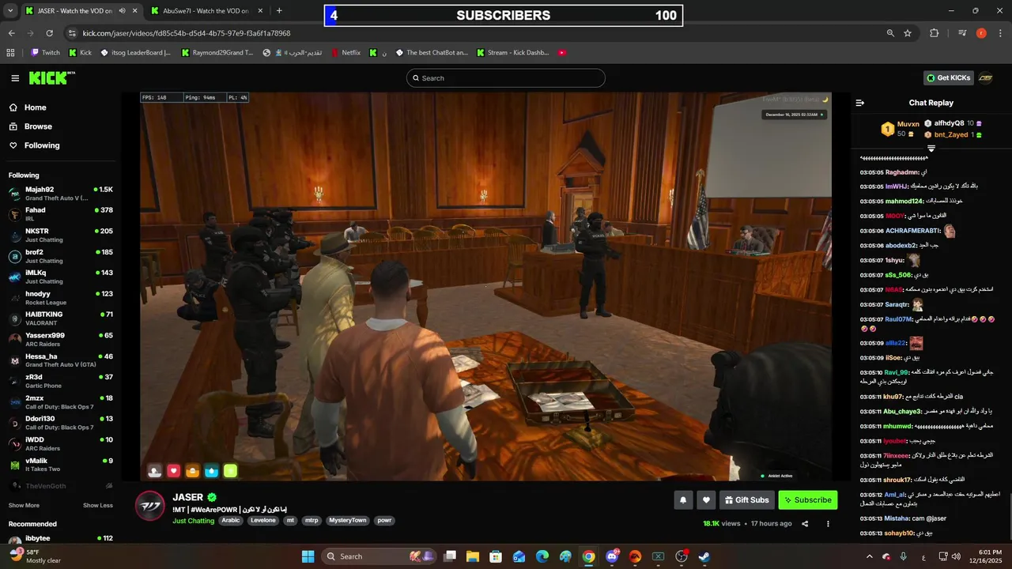Click the browser address bar URL
1012x569 pixels.
187,33
